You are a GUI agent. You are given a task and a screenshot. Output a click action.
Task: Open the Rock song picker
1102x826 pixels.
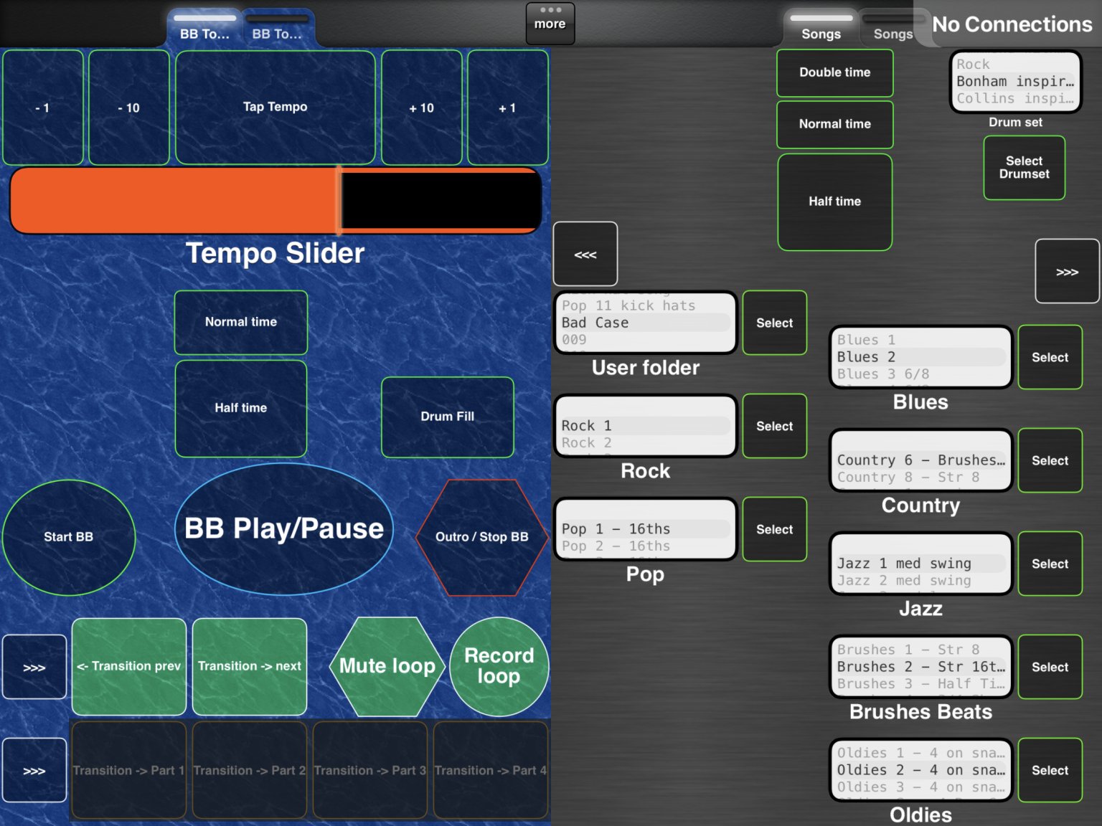[x=646, y=426]
